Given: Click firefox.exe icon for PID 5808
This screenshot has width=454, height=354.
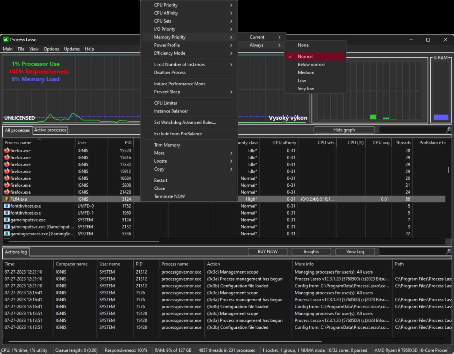Looking at the screenshot, I should [7, 185].
